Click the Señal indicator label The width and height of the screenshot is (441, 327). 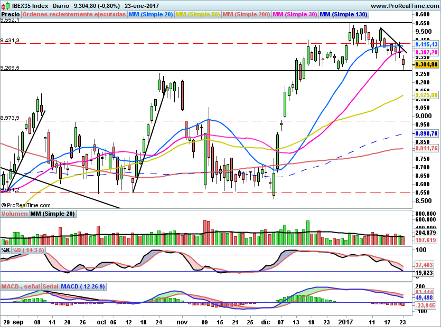click(51, 286)
